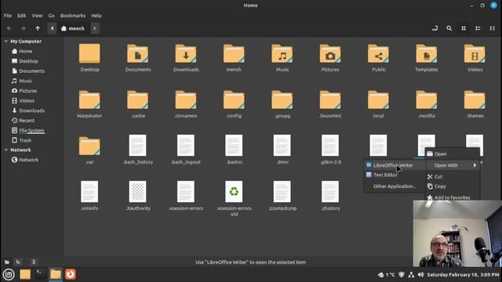The image size is (502, 282).
Task: Switch to list view in toolbar
Action: pyautogui.click(x=478, y=28)
